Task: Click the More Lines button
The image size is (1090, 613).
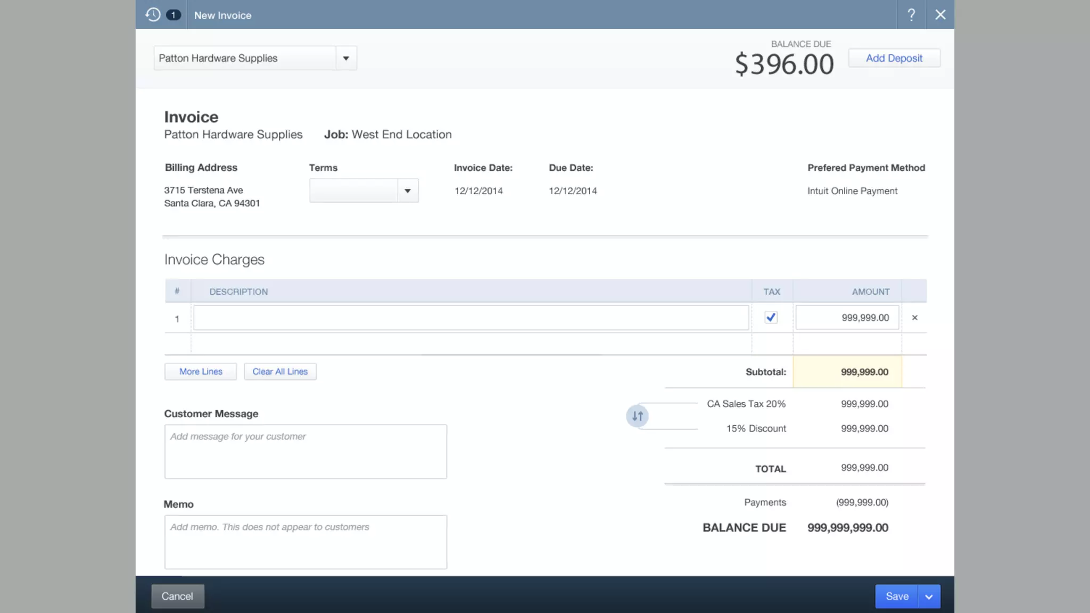Action: 201,371
